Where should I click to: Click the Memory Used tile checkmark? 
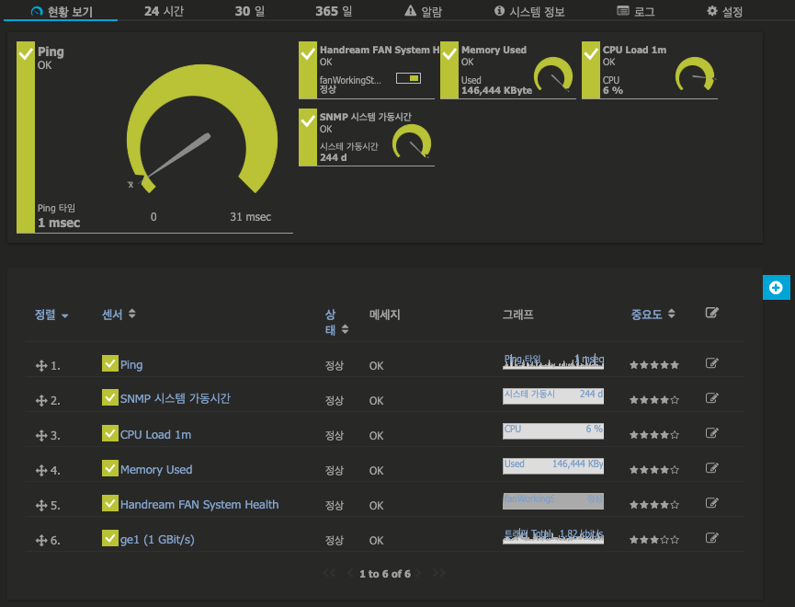click(x=449, y=54)
